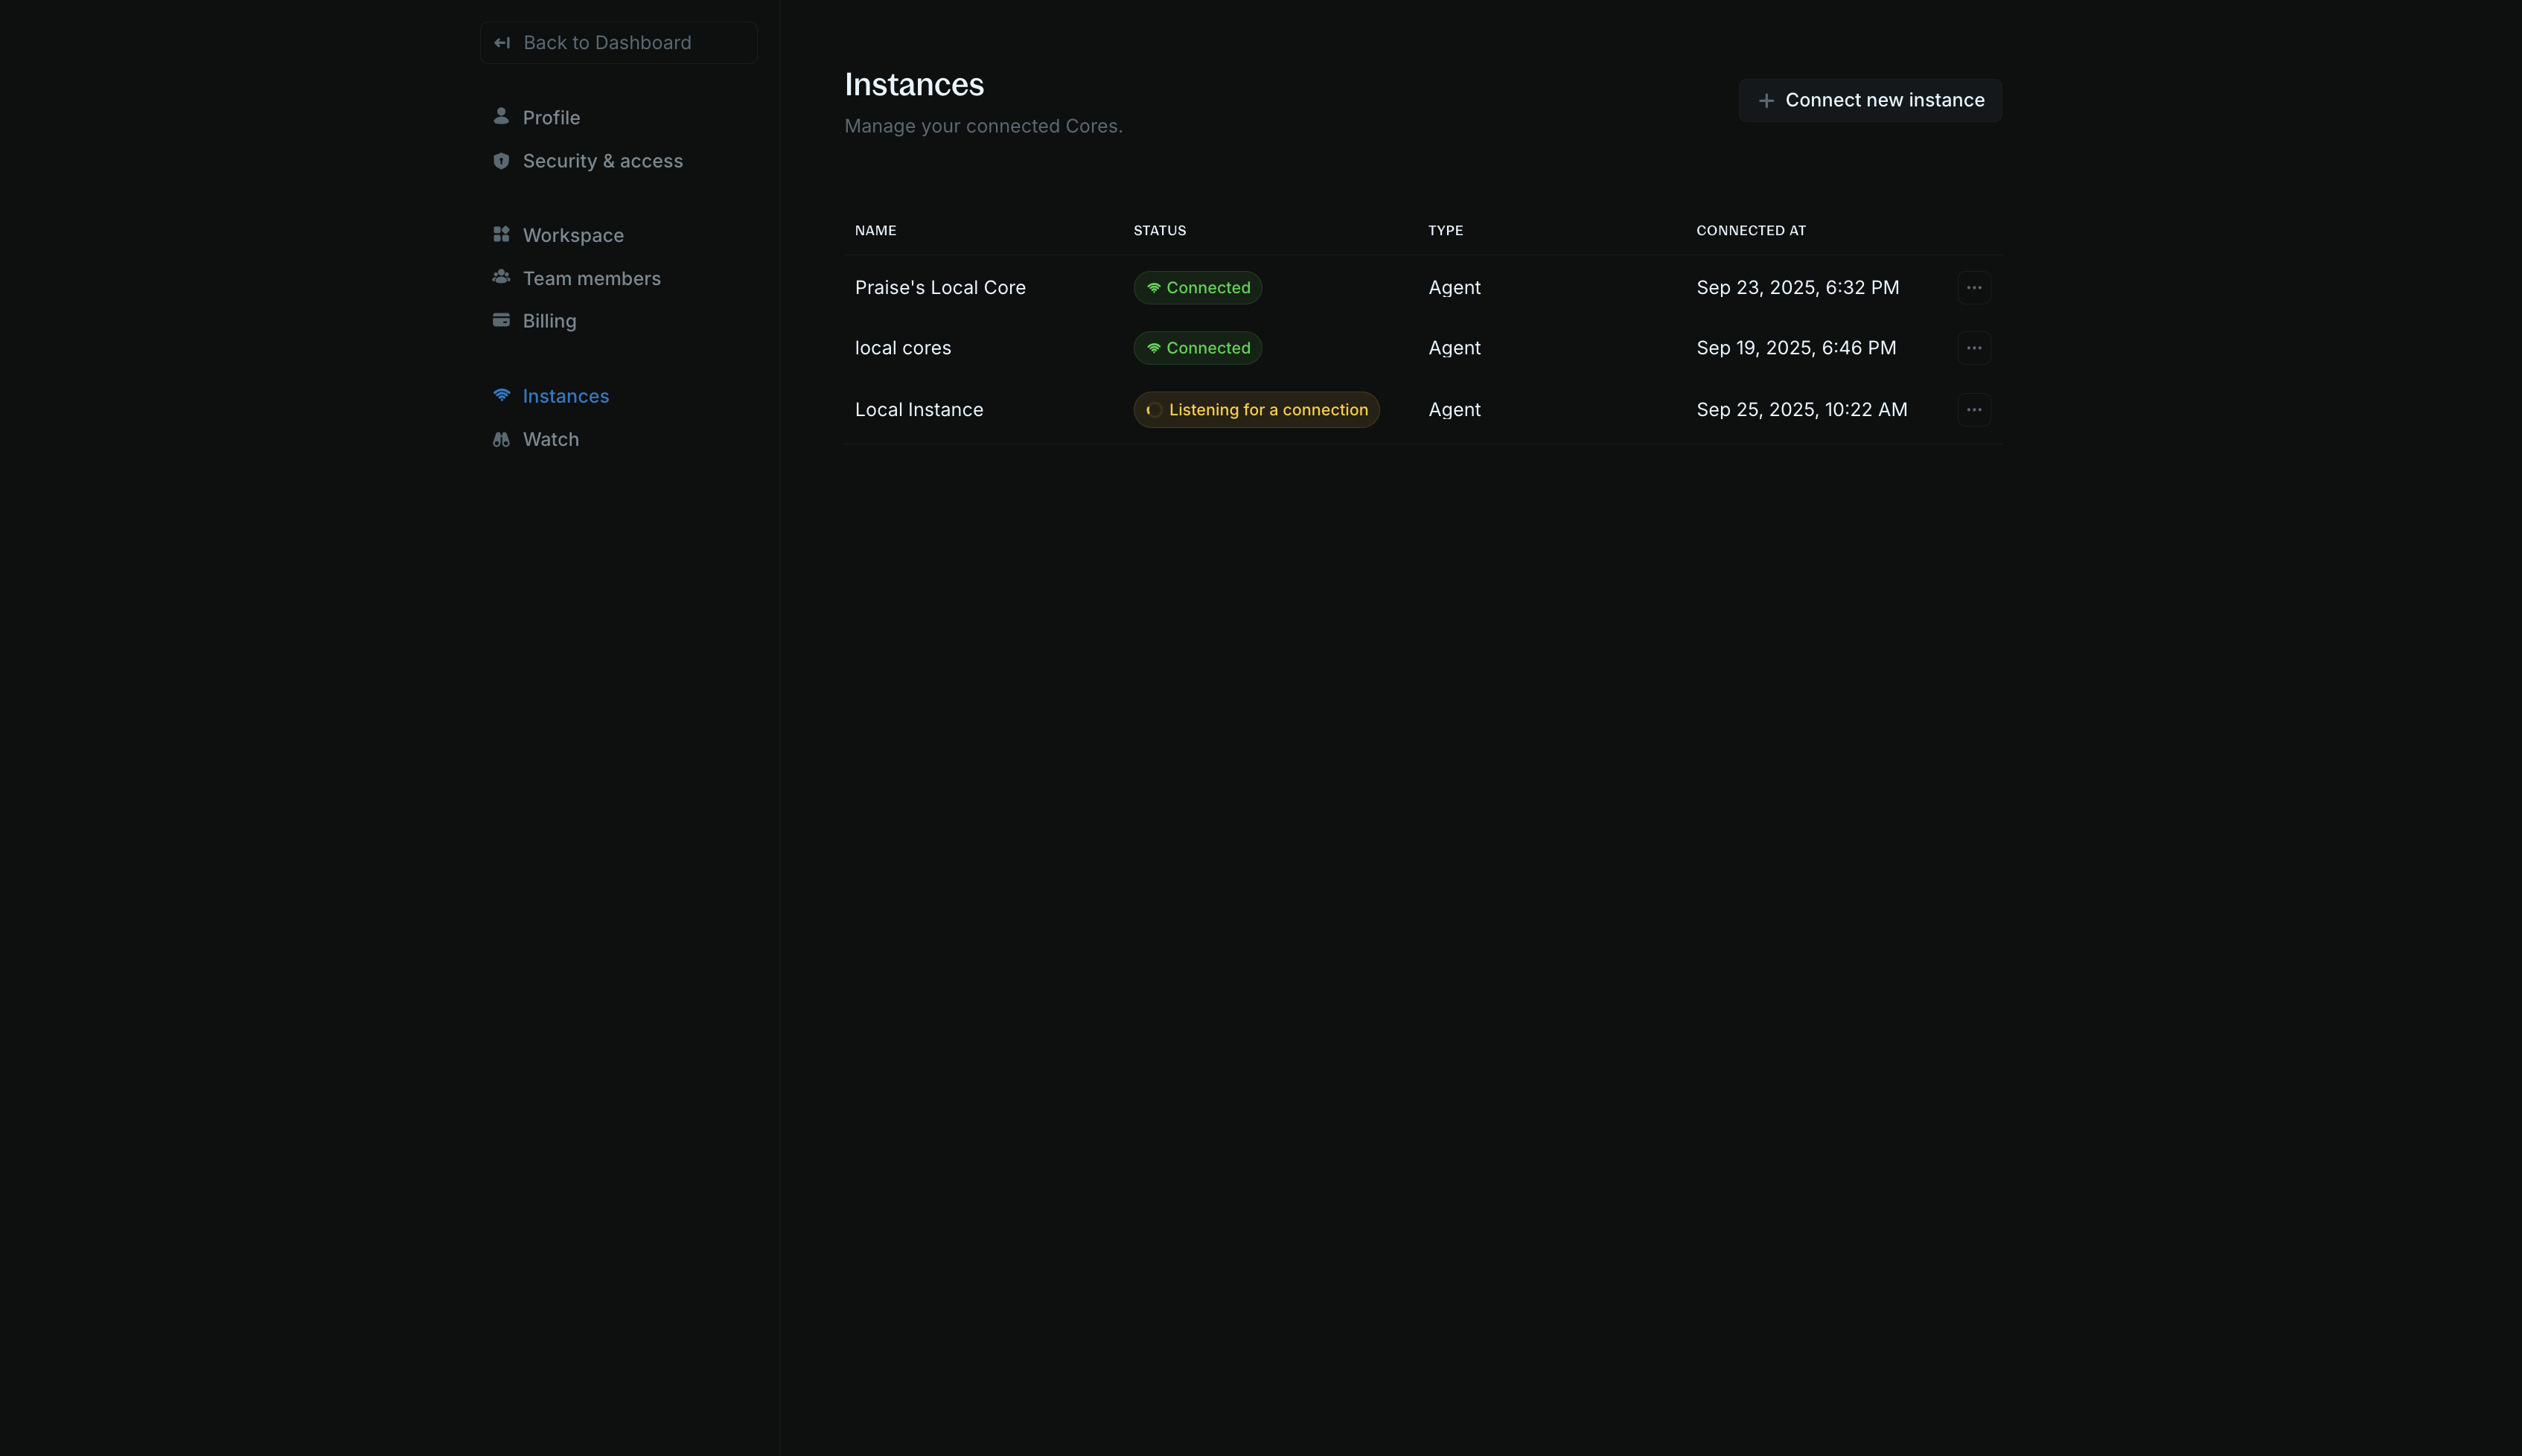Switch to the Instances section
Viewport: 2522px width, 1456px height.
(x=566, y=395)
